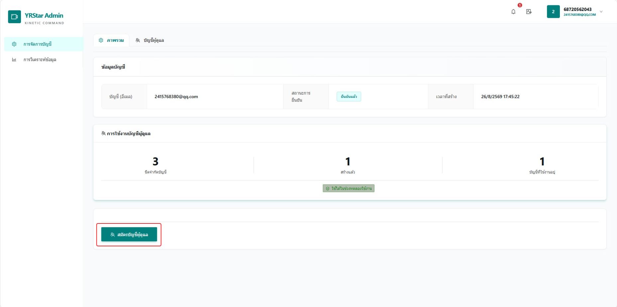
Task: Expand the user account dropdown chevron
Action: point(601,12)
